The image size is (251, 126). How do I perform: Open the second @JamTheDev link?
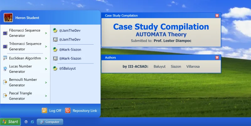pyautogui.click(x=70, y=40)
